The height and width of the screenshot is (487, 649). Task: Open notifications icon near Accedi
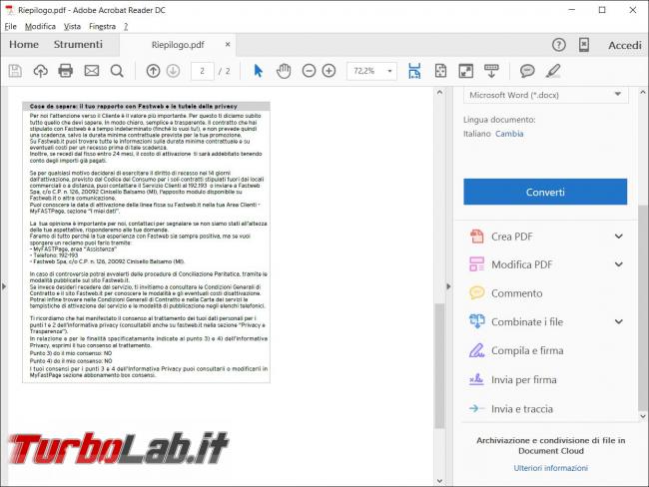pos(584,45)
